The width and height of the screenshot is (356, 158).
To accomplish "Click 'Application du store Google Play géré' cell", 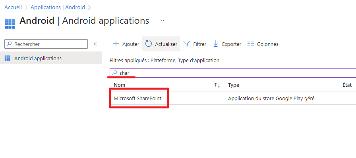I will pos(271,99).
